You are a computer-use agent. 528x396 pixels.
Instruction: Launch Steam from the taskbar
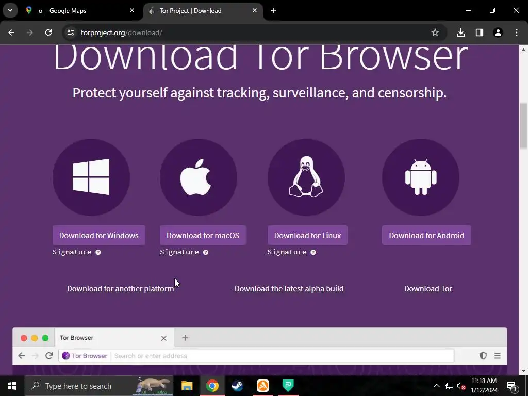coord(237,386)
